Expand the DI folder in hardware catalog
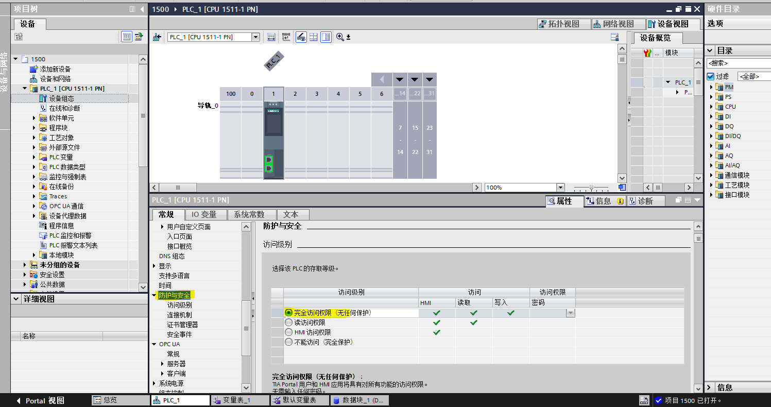 point(711,116)
